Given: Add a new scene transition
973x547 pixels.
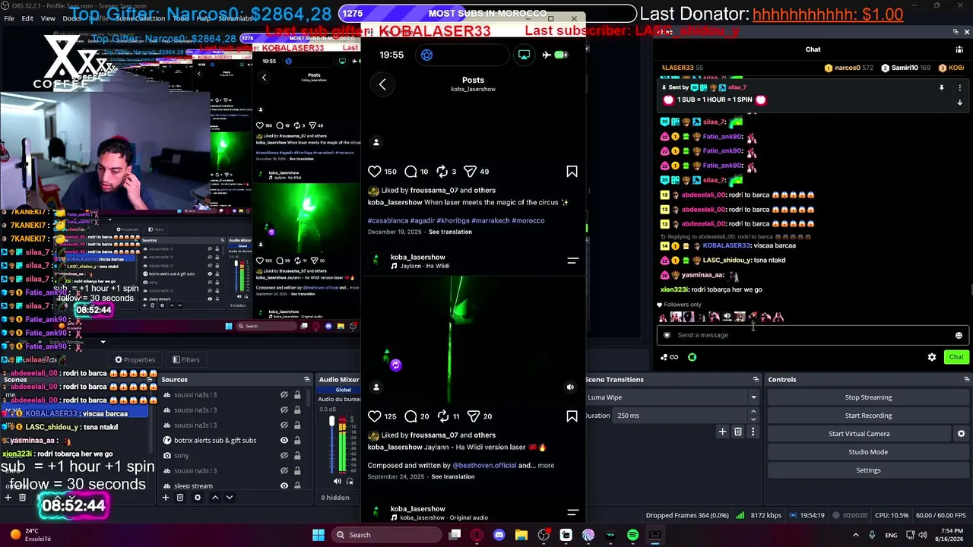Looking at the screenshot, I should click(x=723, y=432).
